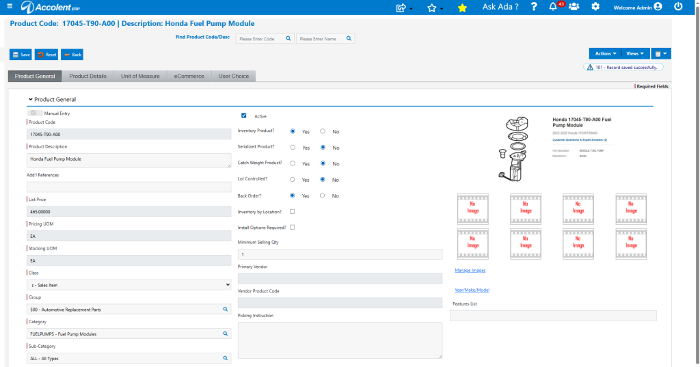Click the outlined favorites star icon
Viewport: 700px width, 367px height.
tap(431, 8)
